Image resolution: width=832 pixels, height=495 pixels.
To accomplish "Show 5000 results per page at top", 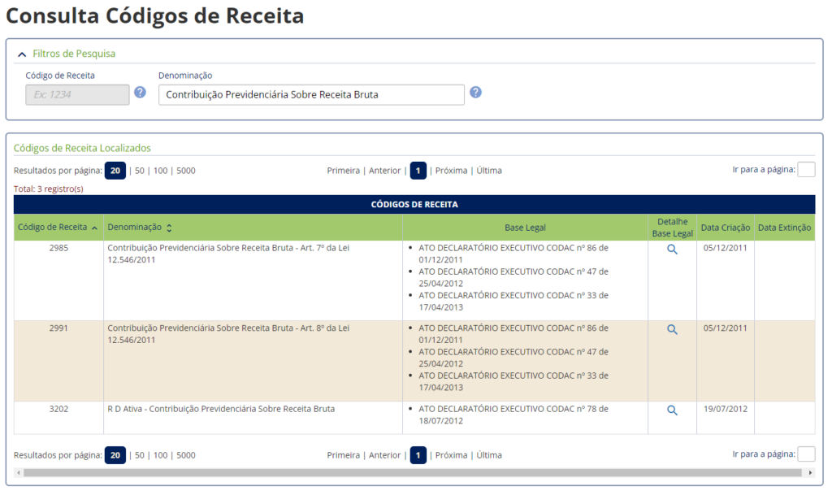I will [185, 171].
